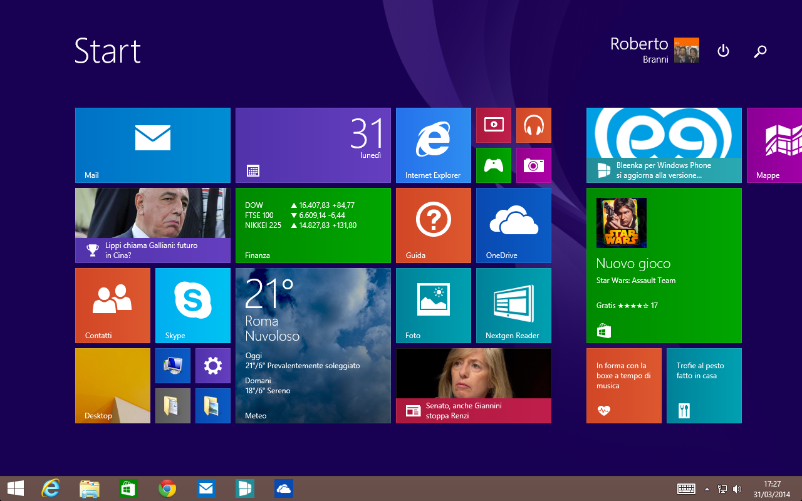
Task: Open the Roberto Branni account menu
Action: 655,50
